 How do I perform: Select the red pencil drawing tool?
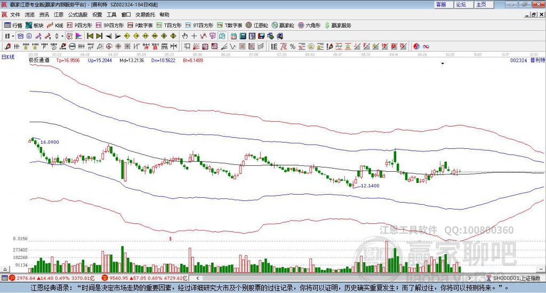pos(7,46)
